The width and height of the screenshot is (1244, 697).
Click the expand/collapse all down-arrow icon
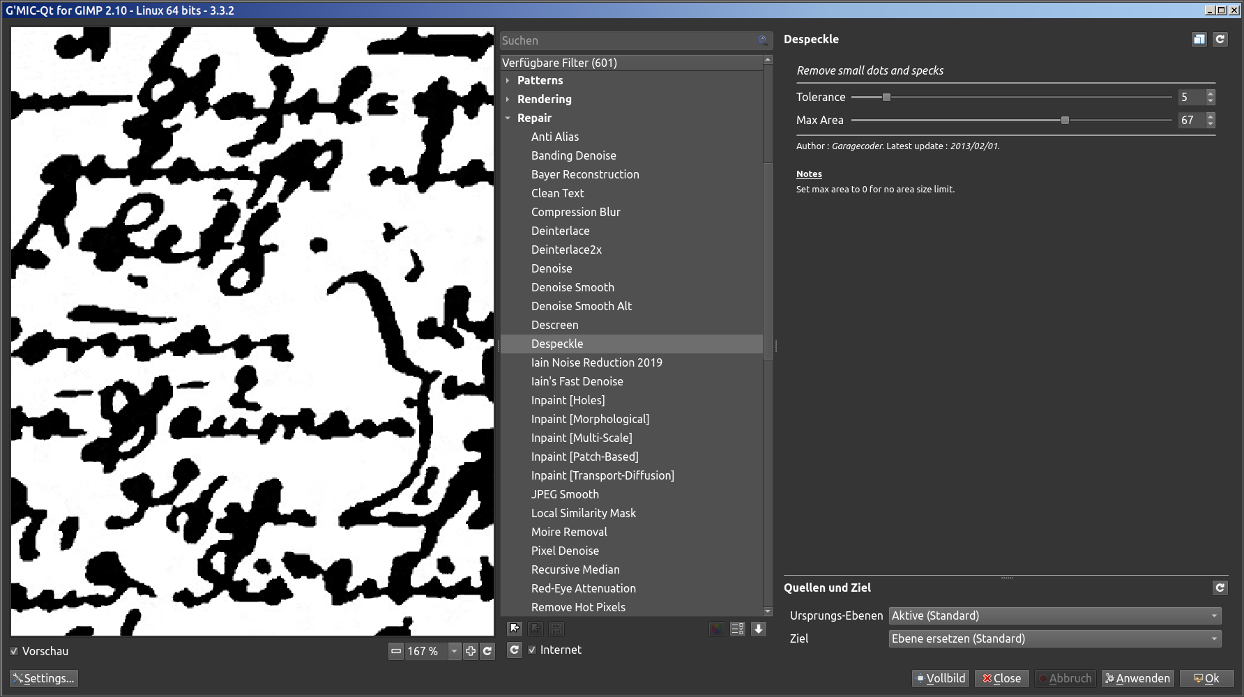(759, 629)
